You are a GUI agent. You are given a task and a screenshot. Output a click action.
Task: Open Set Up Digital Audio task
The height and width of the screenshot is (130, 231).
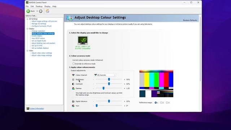coord(39,41)
